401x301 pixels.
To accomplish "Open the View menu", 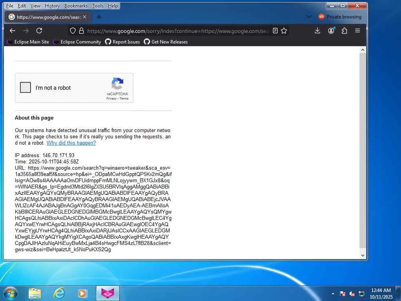I will (x=35, y=5).
